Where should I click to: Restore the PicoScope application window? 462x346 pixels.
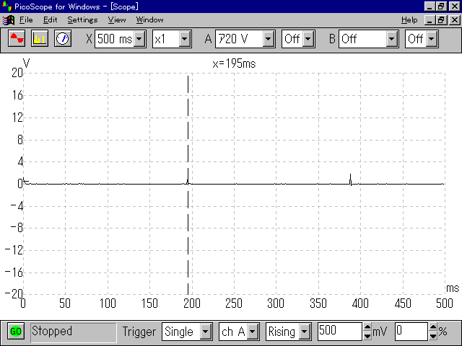coord(441,6)
